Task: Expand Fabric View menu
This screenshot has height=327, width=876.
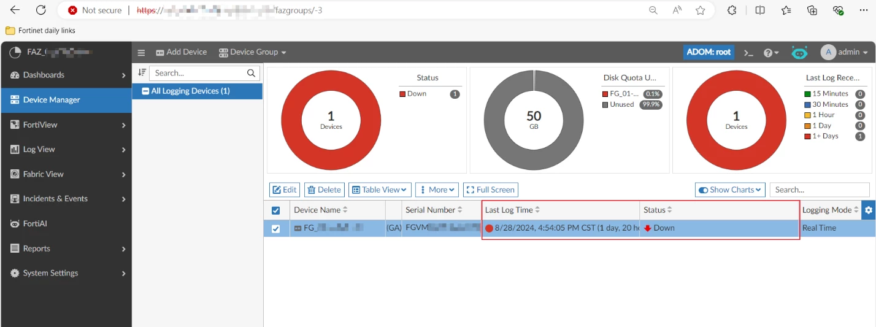Action: (66, 174)
